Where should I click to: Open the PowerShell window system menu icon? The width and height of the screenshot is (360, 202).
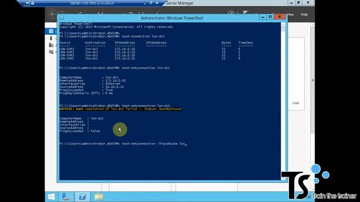pos(62,18)
